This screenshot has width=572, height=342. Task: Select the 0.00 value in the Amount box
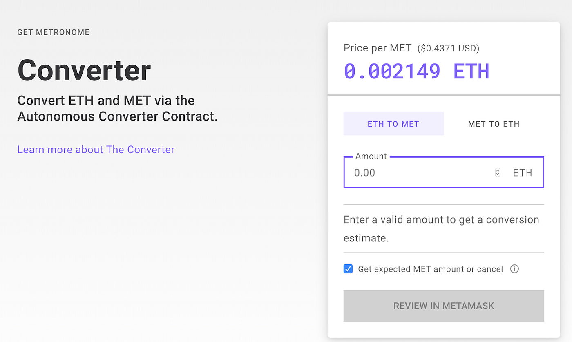[365, 172]
